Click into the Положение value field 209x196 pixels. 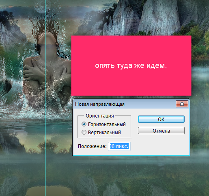tap(119, 146)
